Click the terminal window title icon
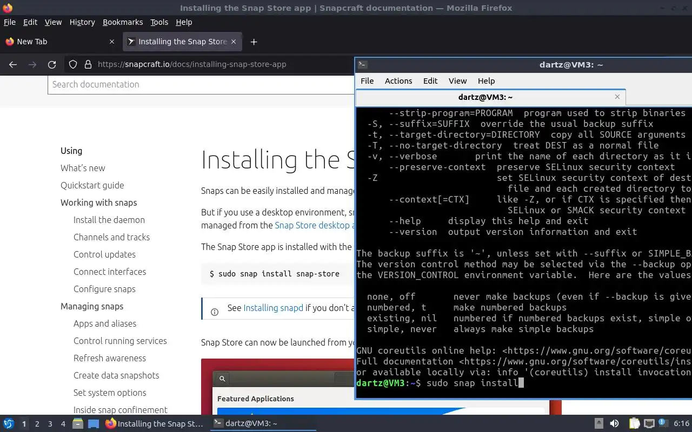 coord(363,64)
